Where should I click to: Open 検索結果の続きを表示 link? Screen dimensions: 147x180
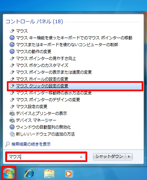tap(31, 144)
